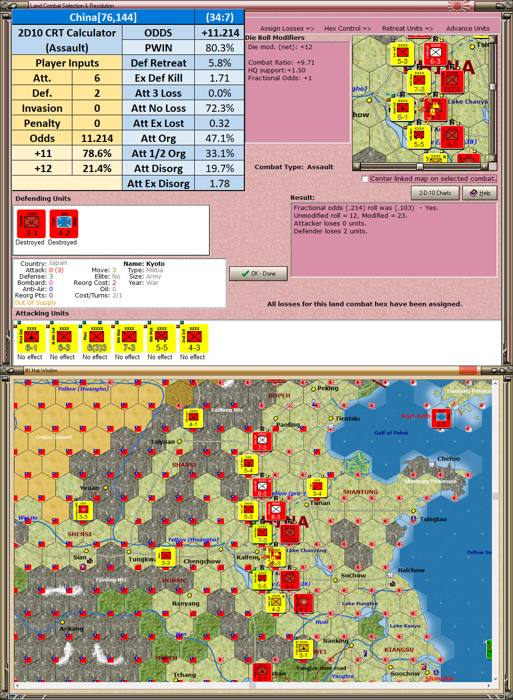Open the Retreat Units step
Image resolution: width=513 pixels, height=700 pixels.
click(x=408, y=28)
